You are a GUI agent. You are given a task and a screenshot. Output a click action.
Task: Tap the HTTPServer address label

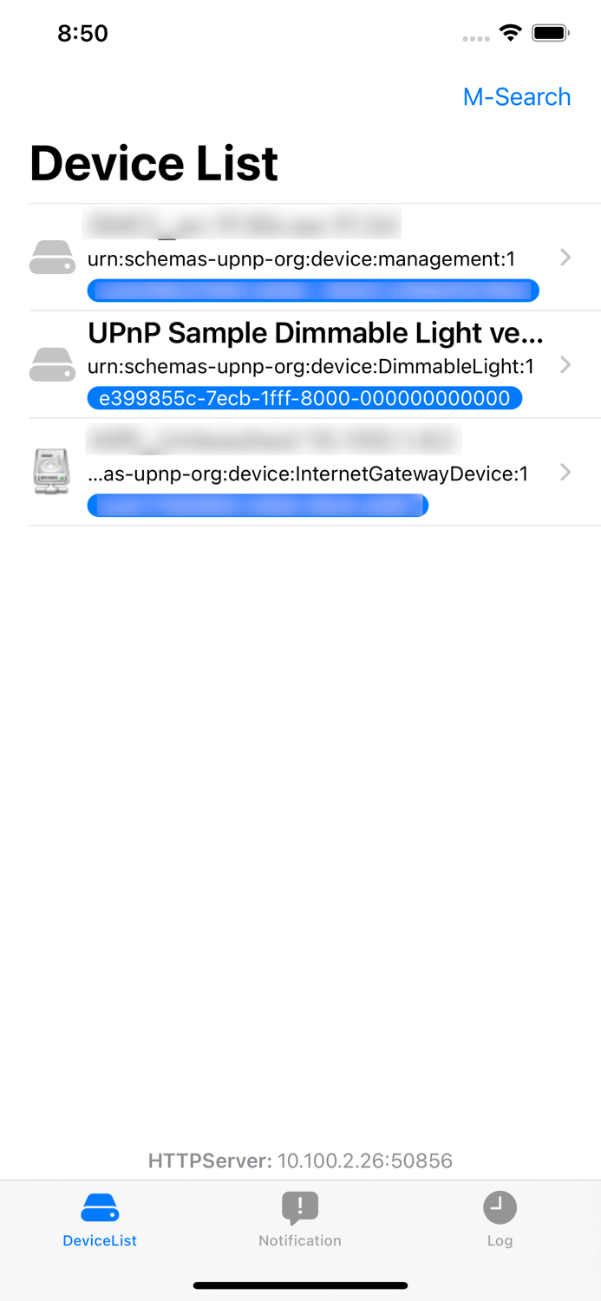coord(300,1160)
